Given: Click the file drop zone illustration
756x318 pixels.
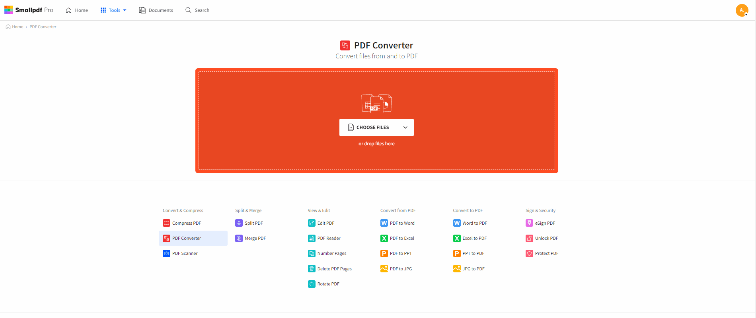Looking at the screenshot, I should point(376,103).
